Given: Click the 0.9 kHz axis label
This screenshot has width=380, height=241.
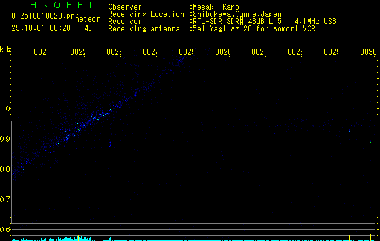Looking at the screenshot, I should [x=5, y=139].
